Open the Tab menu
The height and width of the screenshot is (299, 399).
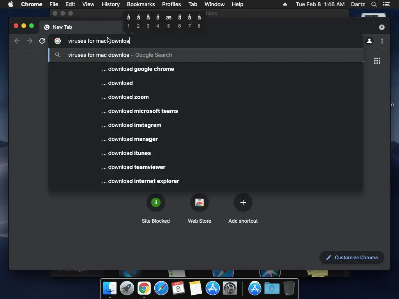[192, 4]
